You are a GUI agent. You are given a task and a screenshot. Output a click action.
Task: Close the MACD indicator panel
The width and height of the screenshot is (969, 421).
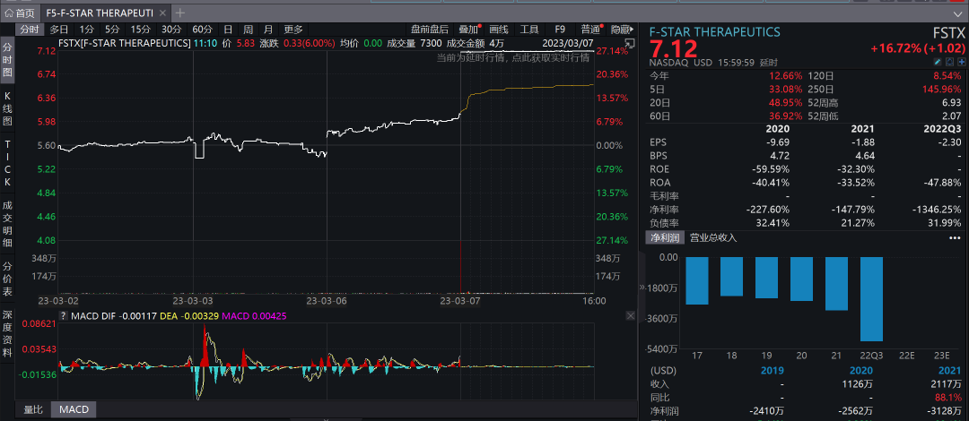tap(629, 315)
